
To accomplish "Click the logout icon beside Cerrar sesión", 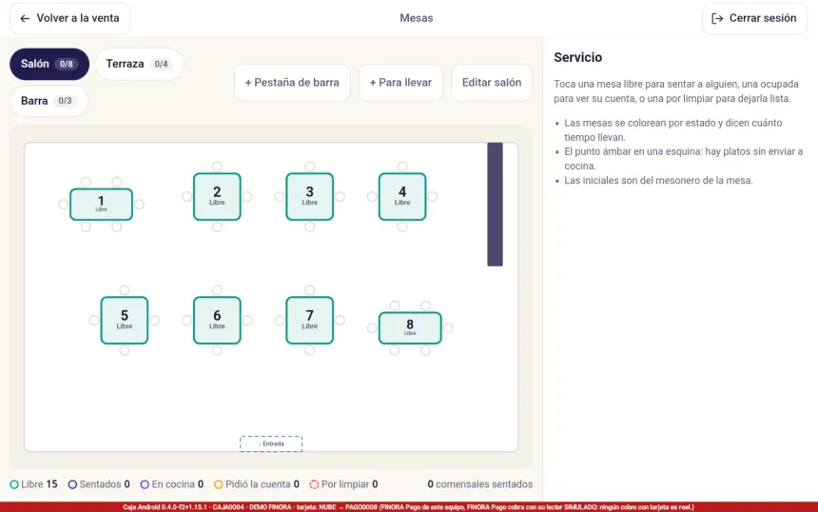I will (x=717, y=18).
